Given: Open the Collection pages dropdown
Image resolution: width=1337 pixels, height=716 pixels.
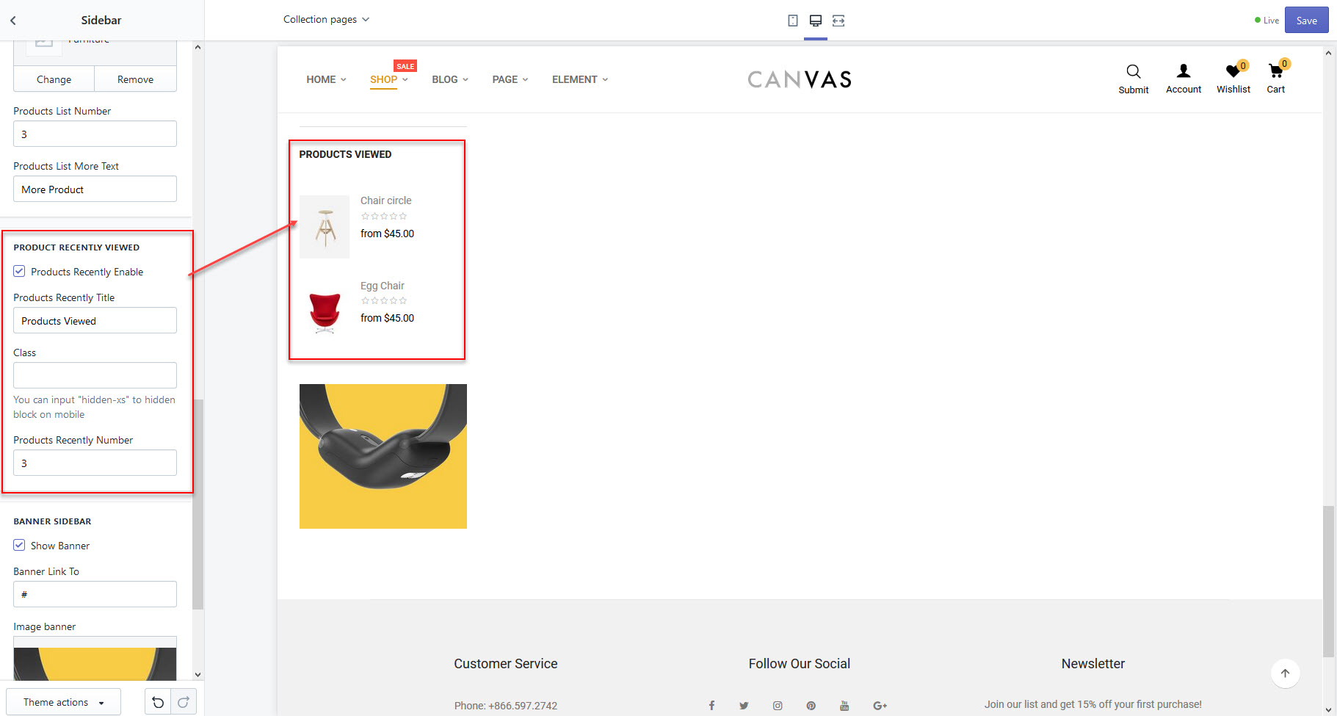Looking at the screenshot, I should tap(326, 20).
